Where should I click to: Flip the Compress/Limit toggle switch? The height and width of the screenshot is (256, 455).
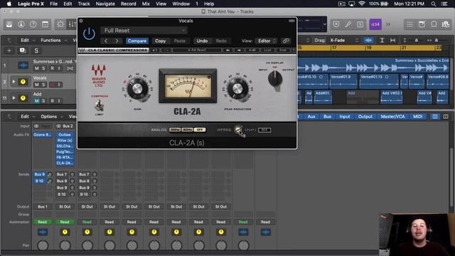coord(99,106)
